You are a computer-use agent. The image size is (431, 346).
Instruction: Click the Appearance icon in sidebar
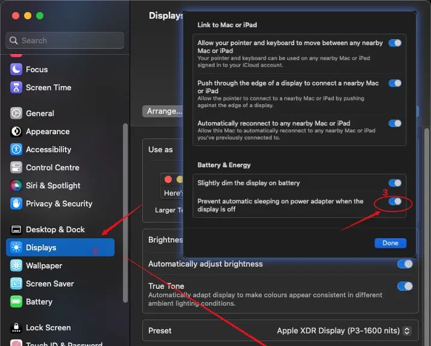pyautogui.click(x=16, y=131)
